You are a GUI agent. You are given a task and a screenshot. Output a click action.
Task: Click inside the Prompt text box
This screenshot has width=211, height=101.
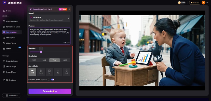[49, 36]
